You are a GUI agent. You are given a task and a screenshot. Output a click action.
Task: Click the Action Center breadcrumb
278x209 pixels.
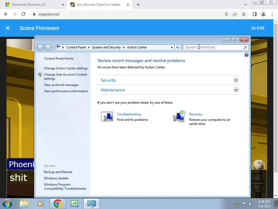tap(137, 47)
